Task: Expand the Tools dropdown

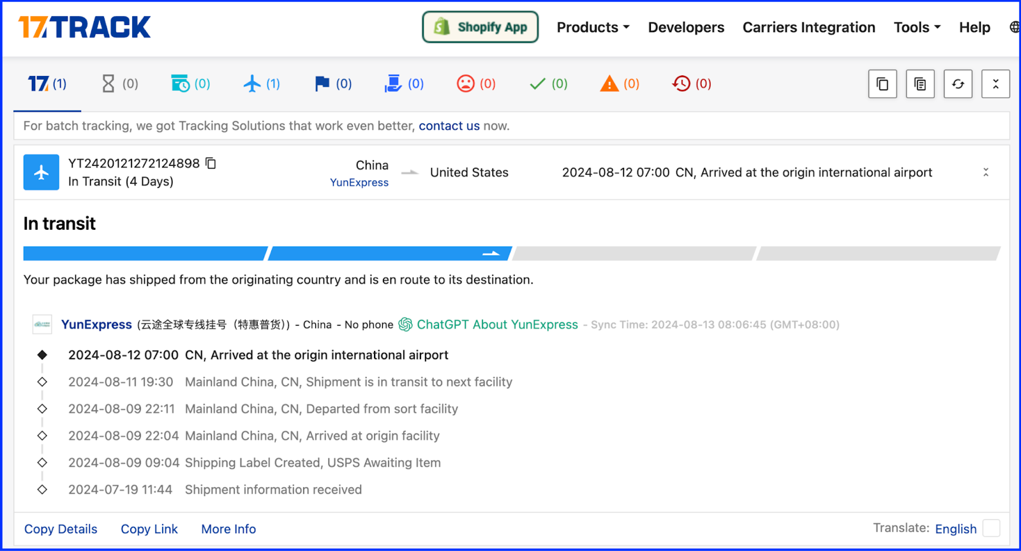Action: pyautogui.click(x=917, y=27)
